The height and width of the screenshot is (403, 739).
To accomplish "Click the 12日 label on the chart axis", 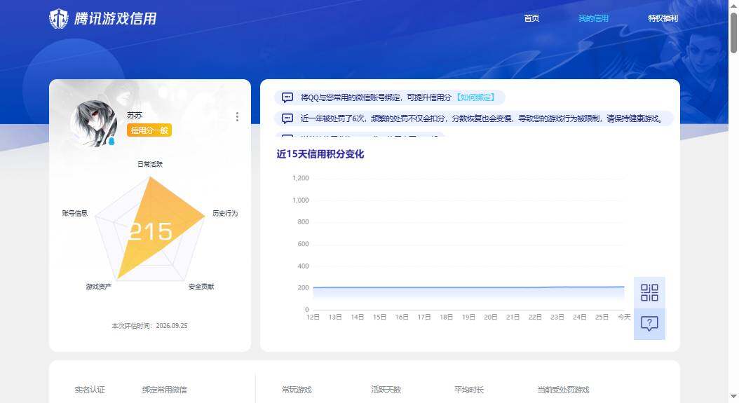I will click(313, 317).
